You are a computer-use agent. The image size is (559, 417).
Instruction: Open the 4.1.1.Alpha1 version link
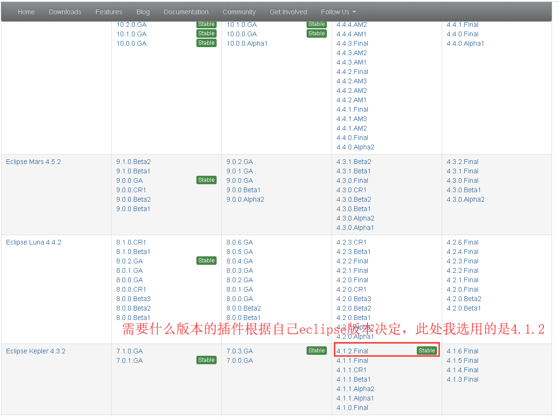[x=355, y=399]
